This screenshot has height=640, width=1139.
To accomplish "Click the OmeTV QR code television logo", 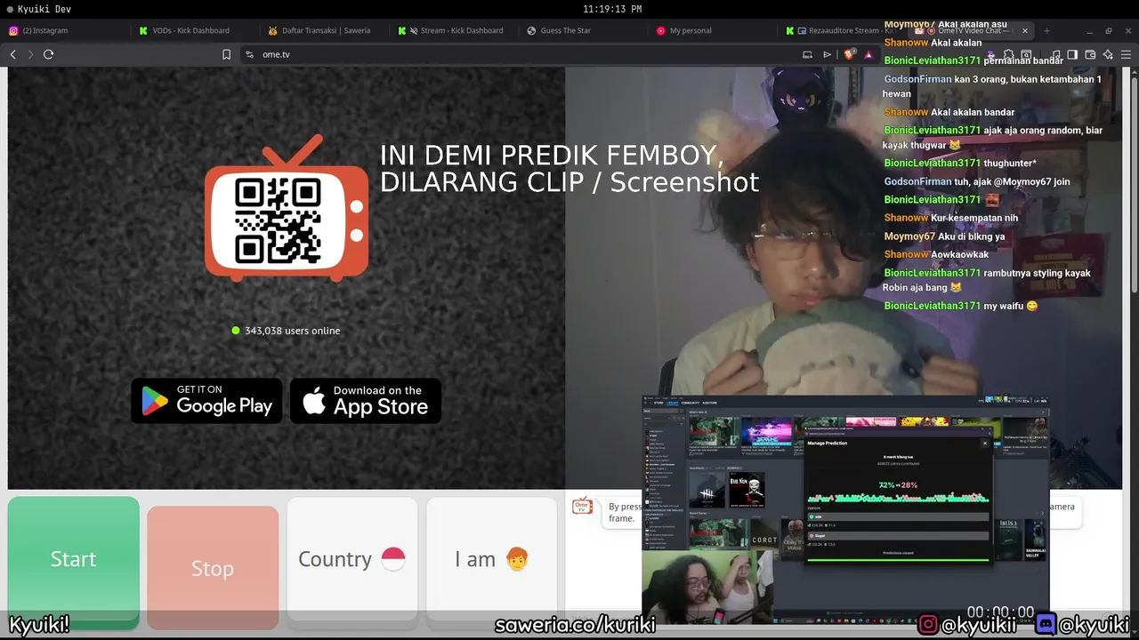I will click(x=287, y=209).
